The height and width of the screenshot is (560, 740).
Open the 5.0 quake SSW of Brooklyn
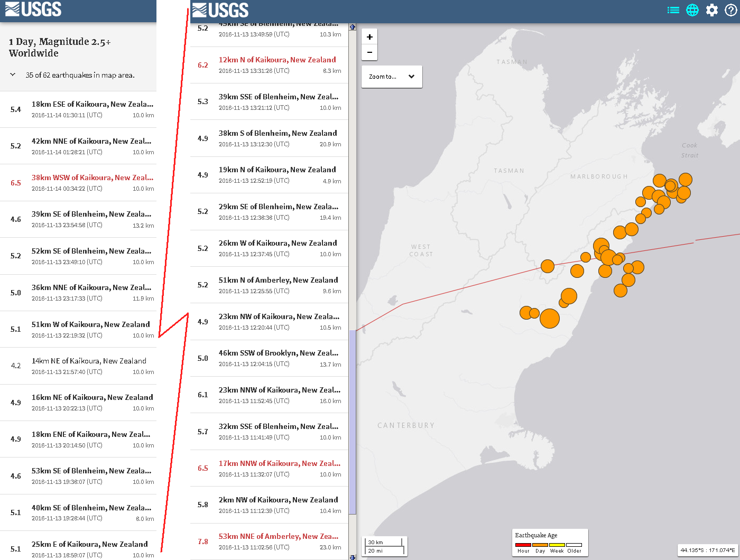pos(269,358)
